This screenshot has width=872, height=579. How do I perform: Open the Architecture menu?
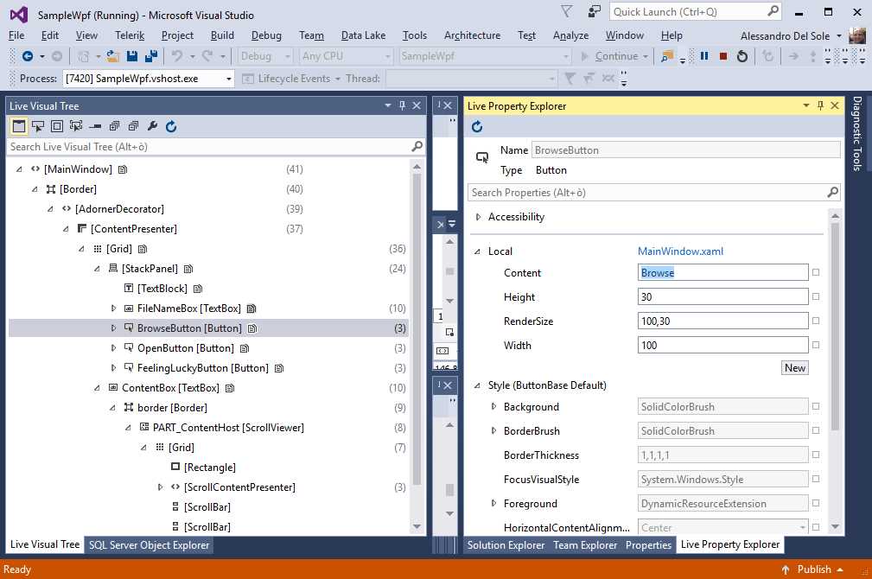point(472,35)
